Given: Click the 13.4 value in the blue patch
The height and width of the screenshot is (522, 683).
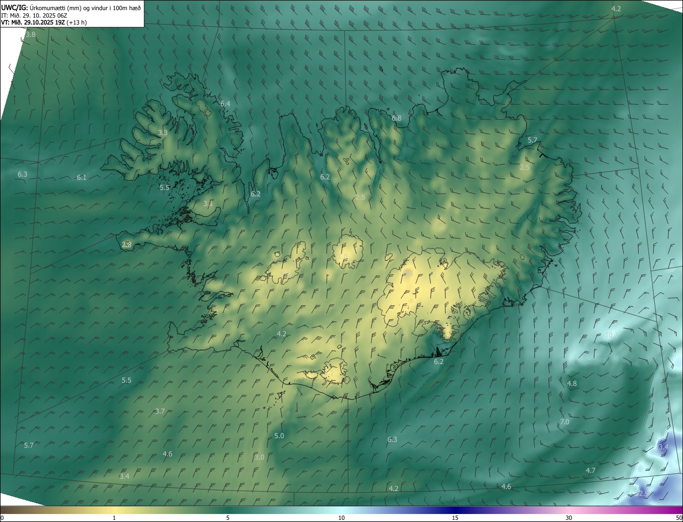Looking at the screenshot, I should [x=661, y=446].
